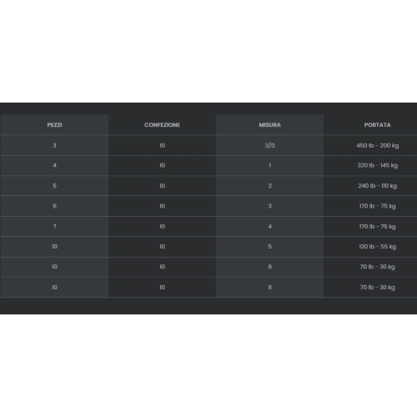Select 170 lb - 75 kg in size 3 row
The width and height of the screenshot is (417, 417).
click(x=377, y=206)
